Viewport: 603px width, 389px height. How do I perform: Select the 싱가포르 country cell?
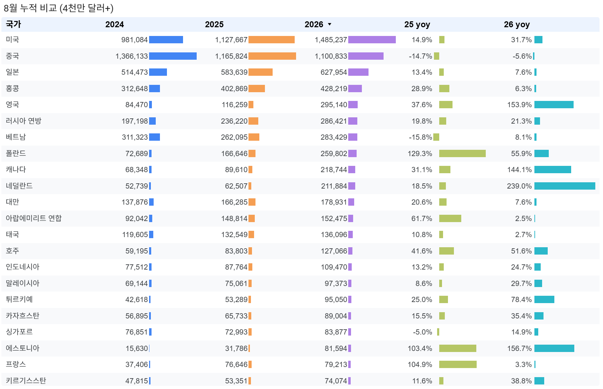coord(19,332)
